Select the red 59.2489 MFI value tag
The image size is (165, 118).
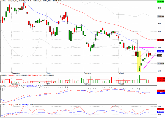tap(161, 109)
